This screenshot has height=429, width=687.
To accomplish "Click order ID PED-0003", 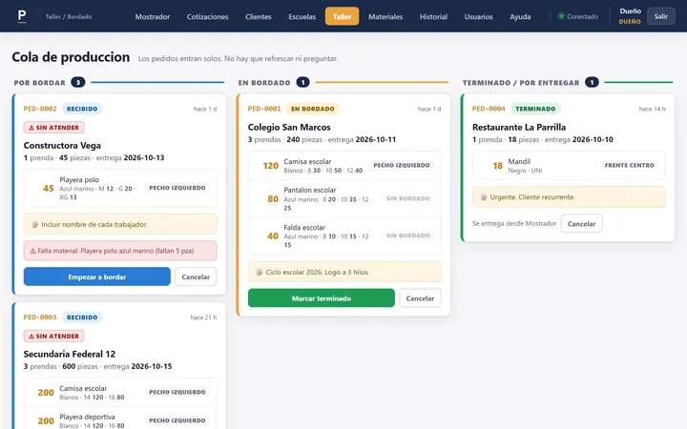I will click(x=40, y=317).
